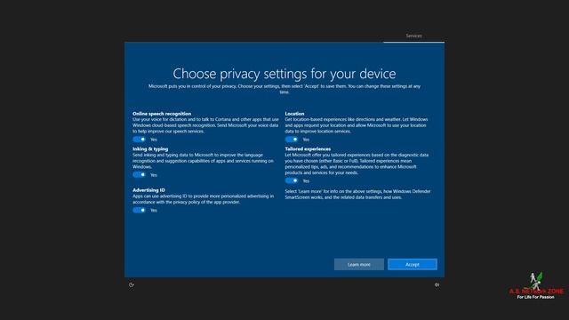Toggle Online speech recognition switch
The height and width of the screenshot is (320, 569).
click(140, 140)
